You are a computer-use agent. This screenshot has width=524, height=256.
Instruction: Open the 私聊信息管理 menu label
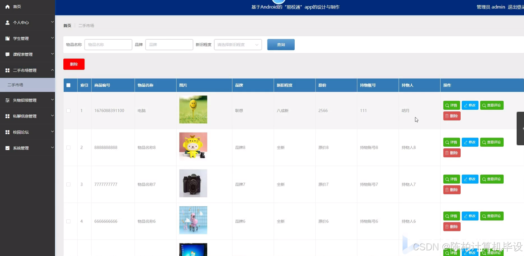25,116
